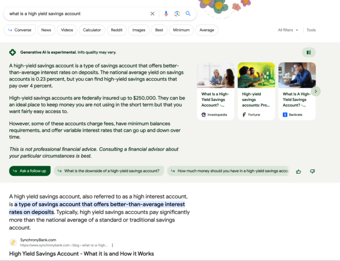The width and height of the screenshot is (340, 261).
Task: Click the synchronybank.com URL breadcrumb
Action: coord(64,245)
